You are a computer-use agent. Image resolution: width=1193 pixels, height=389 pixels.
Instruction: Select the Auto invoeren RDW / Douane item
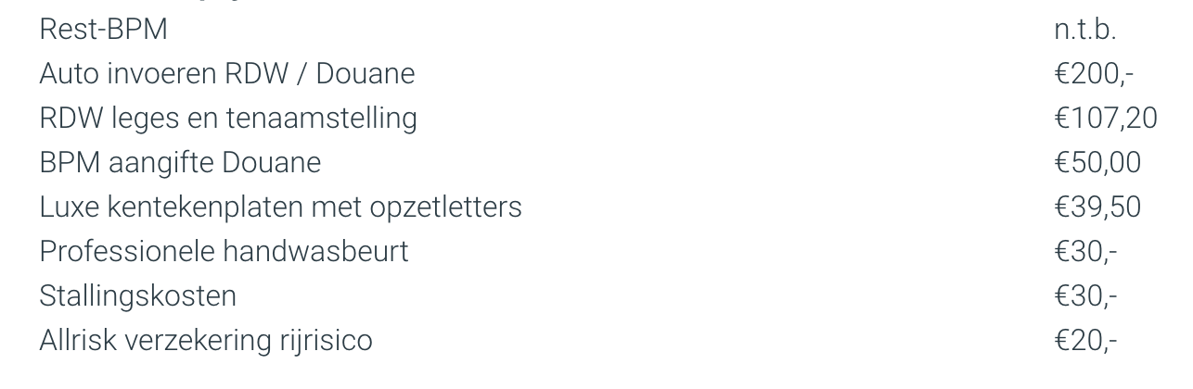pyautogui.click(x=226, y=73)
